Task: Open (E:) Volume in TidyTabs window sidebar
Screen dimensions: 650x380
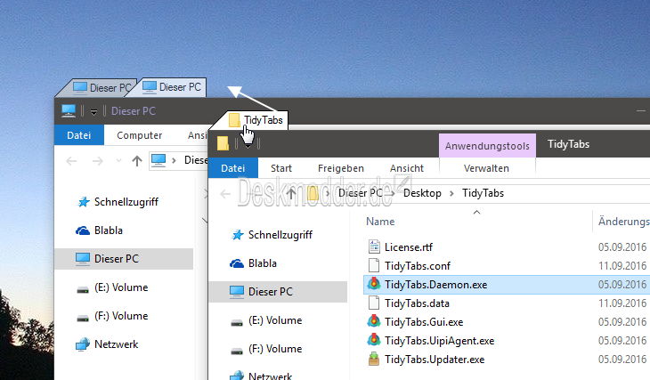Action: pyautogui.click(x=275, y=320)
